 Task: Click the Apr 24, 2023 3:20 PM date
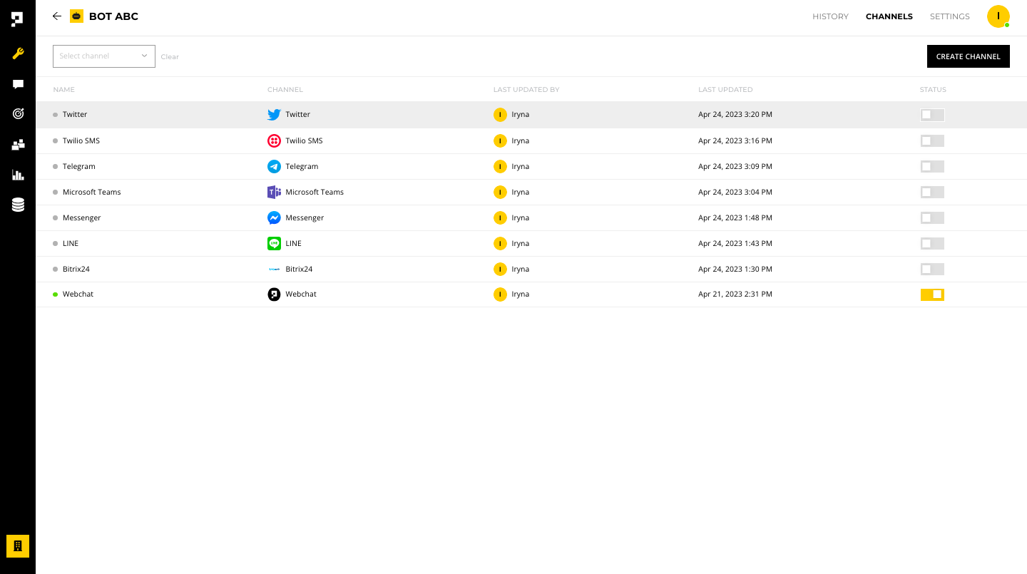click(735, 115)
